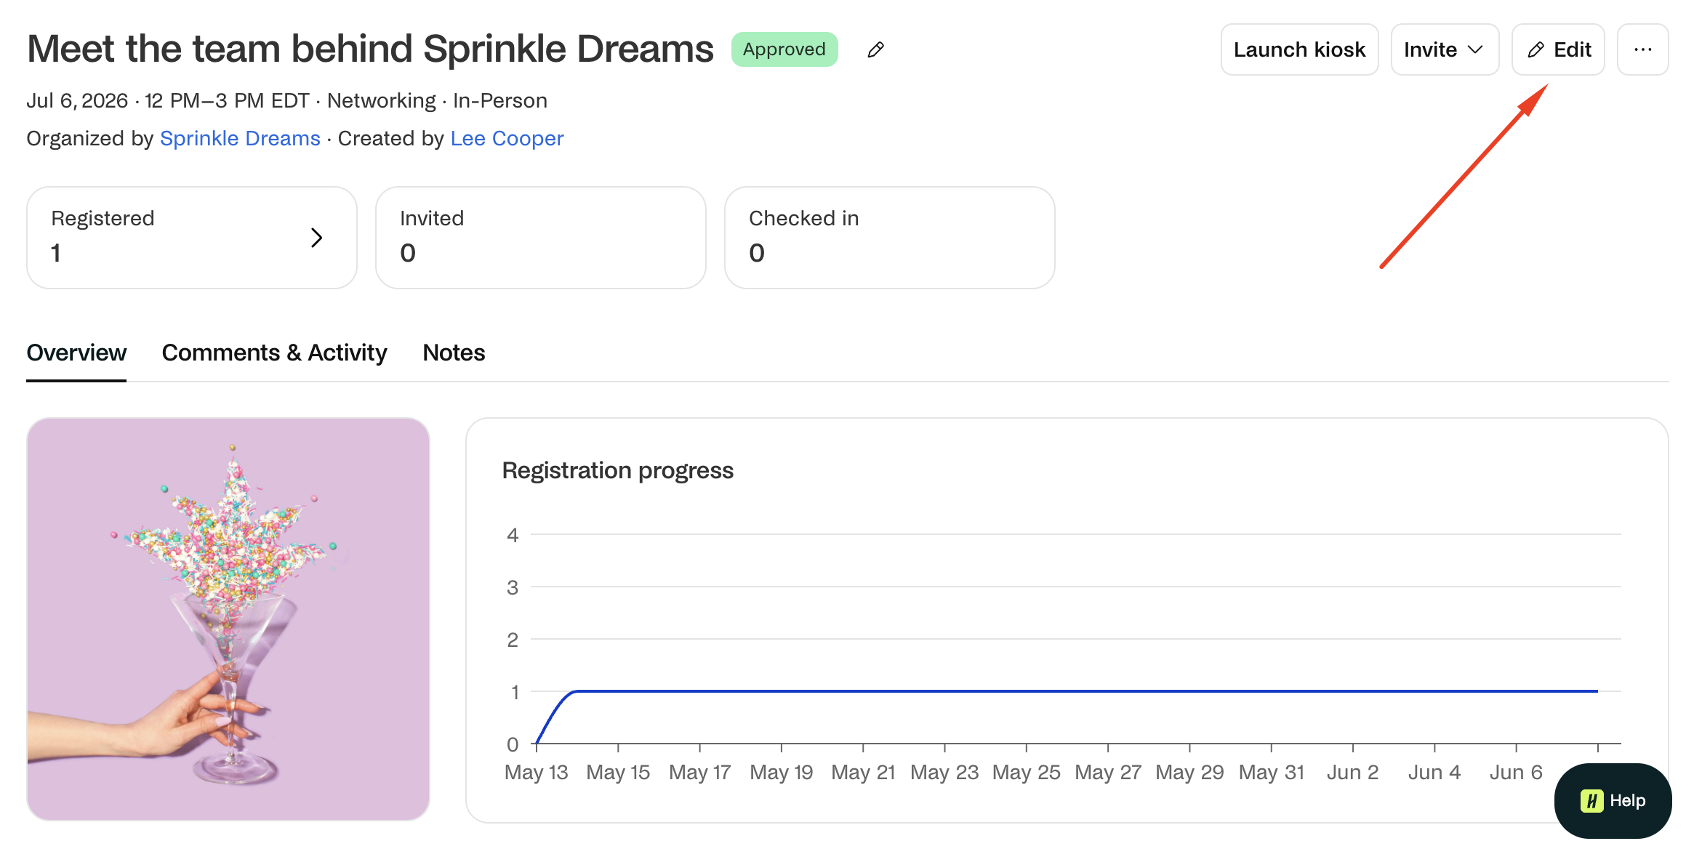Open the Help chat widget

[x=1613, y=800]
